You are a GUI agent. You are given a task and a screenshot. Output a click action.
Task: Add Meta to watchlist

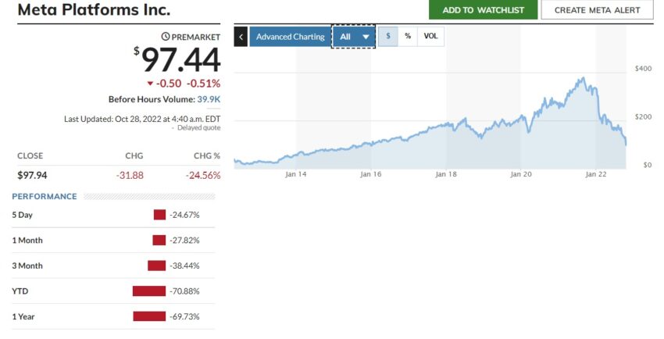[x=484, y=9]
